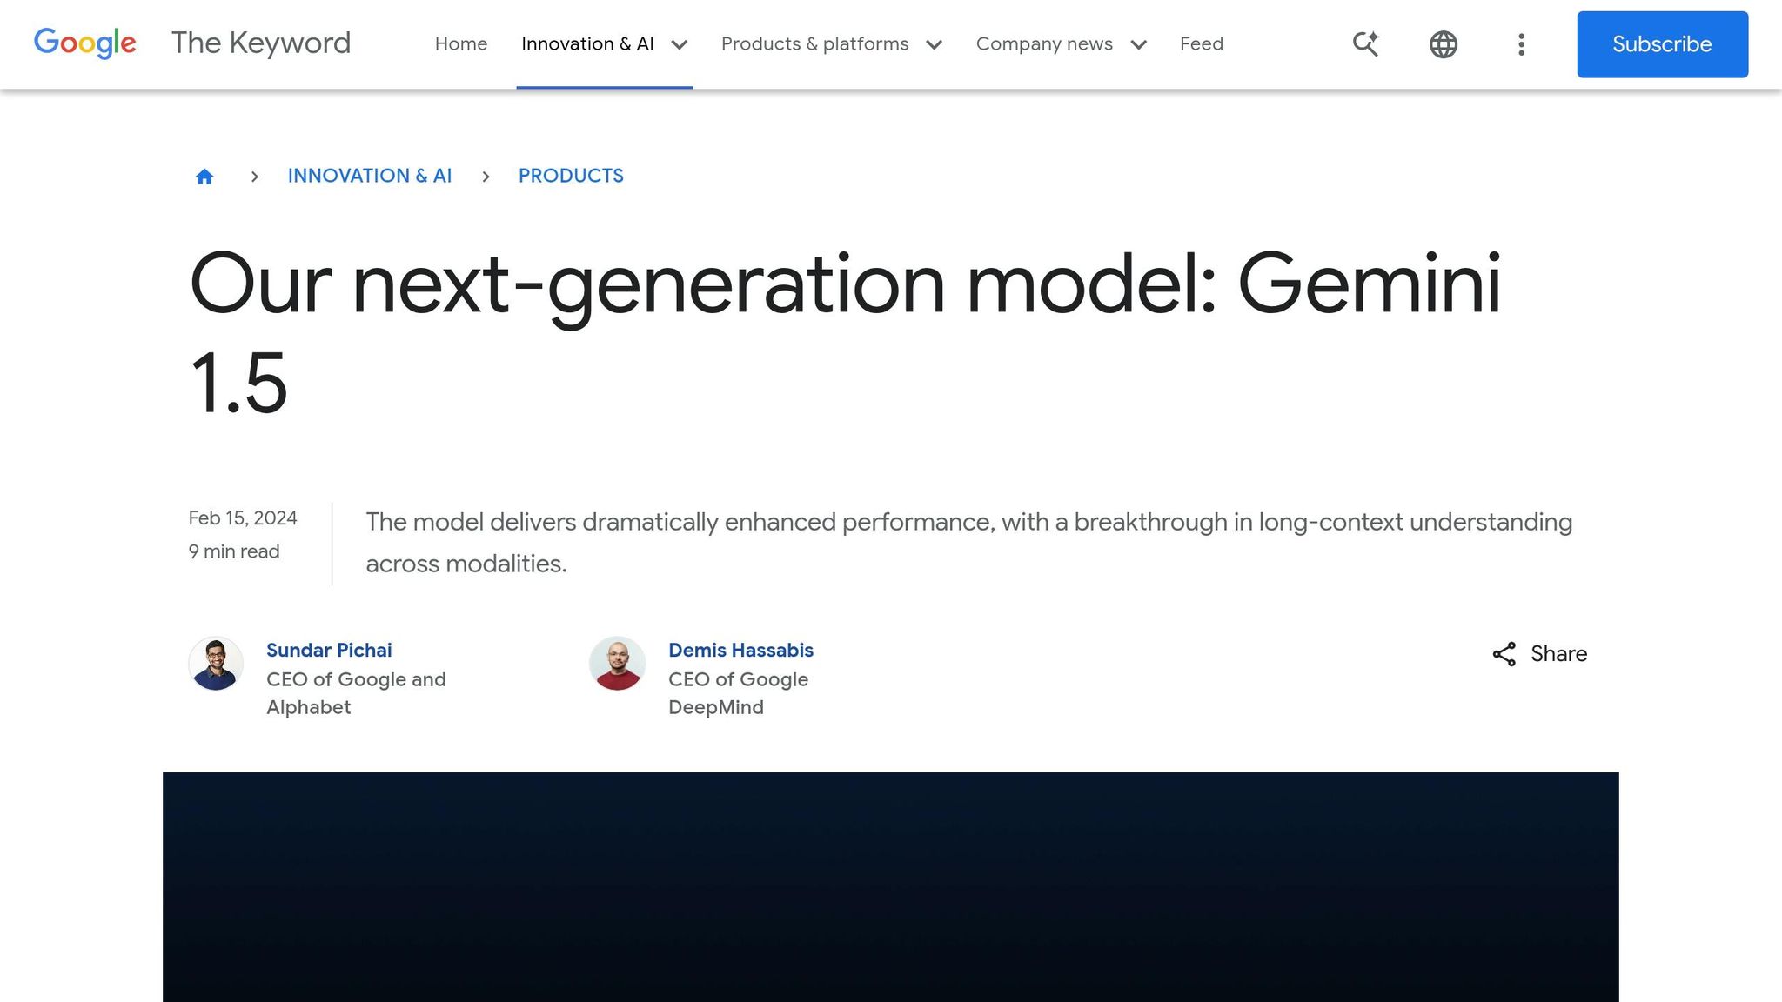The width and height of the screenshot is (1782, 1002).
Task: Open the language selector globe icon
Action: point(1443,43)
